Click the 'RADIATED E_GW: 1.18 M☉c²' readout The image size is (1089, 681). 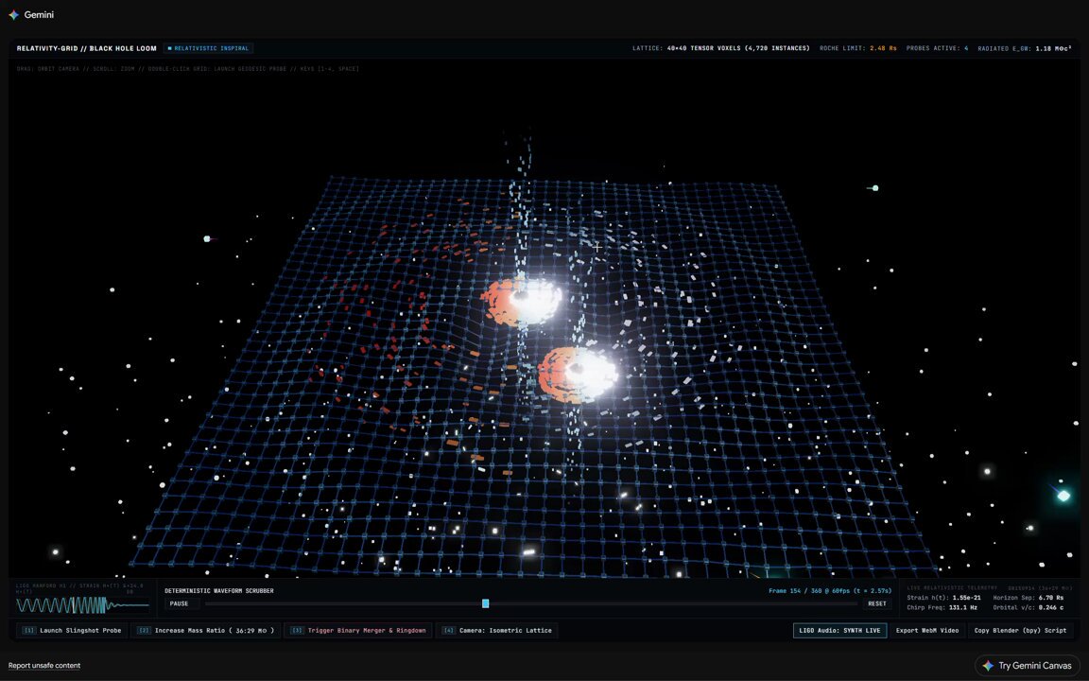pos(1025,48)
